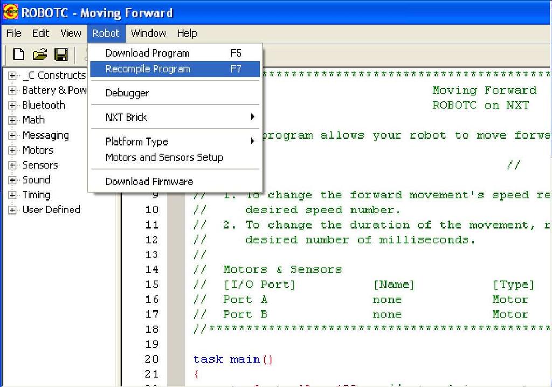Viewport: 552px width, 387px height.
Task: Open the Window menu
Action: pyautogui.click(x=148, y=33)
